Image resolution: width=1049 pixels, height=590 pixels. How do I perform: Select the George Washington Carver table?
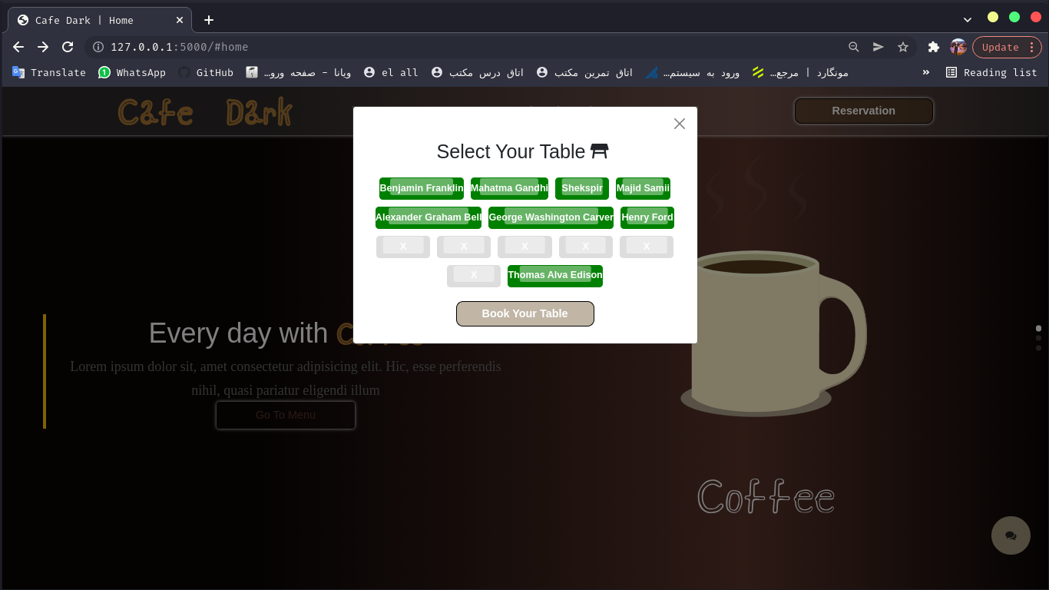point(551,217)
